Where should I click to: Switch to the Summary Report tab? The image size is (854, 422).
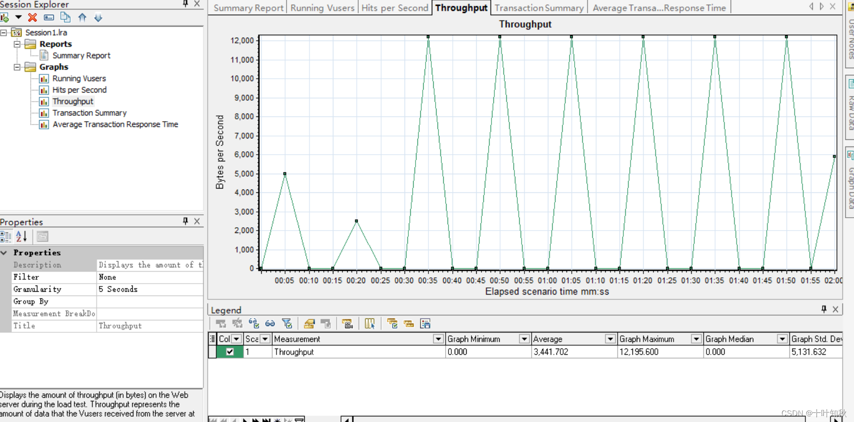pos(248,8)
